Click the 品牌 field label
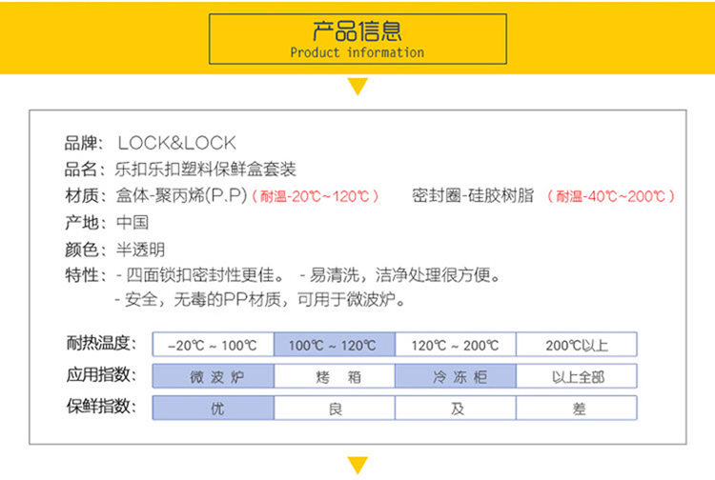715x480 pixels. [x=84, y=143]
